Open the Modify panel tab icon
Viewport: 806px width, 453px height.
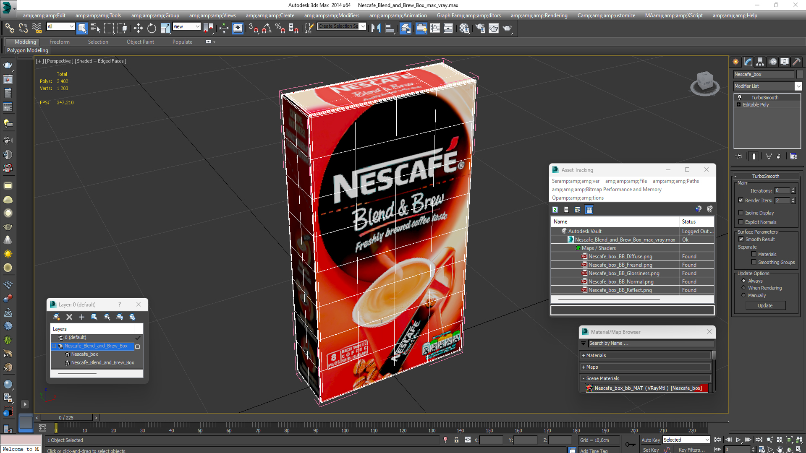(x=748, y=62)
